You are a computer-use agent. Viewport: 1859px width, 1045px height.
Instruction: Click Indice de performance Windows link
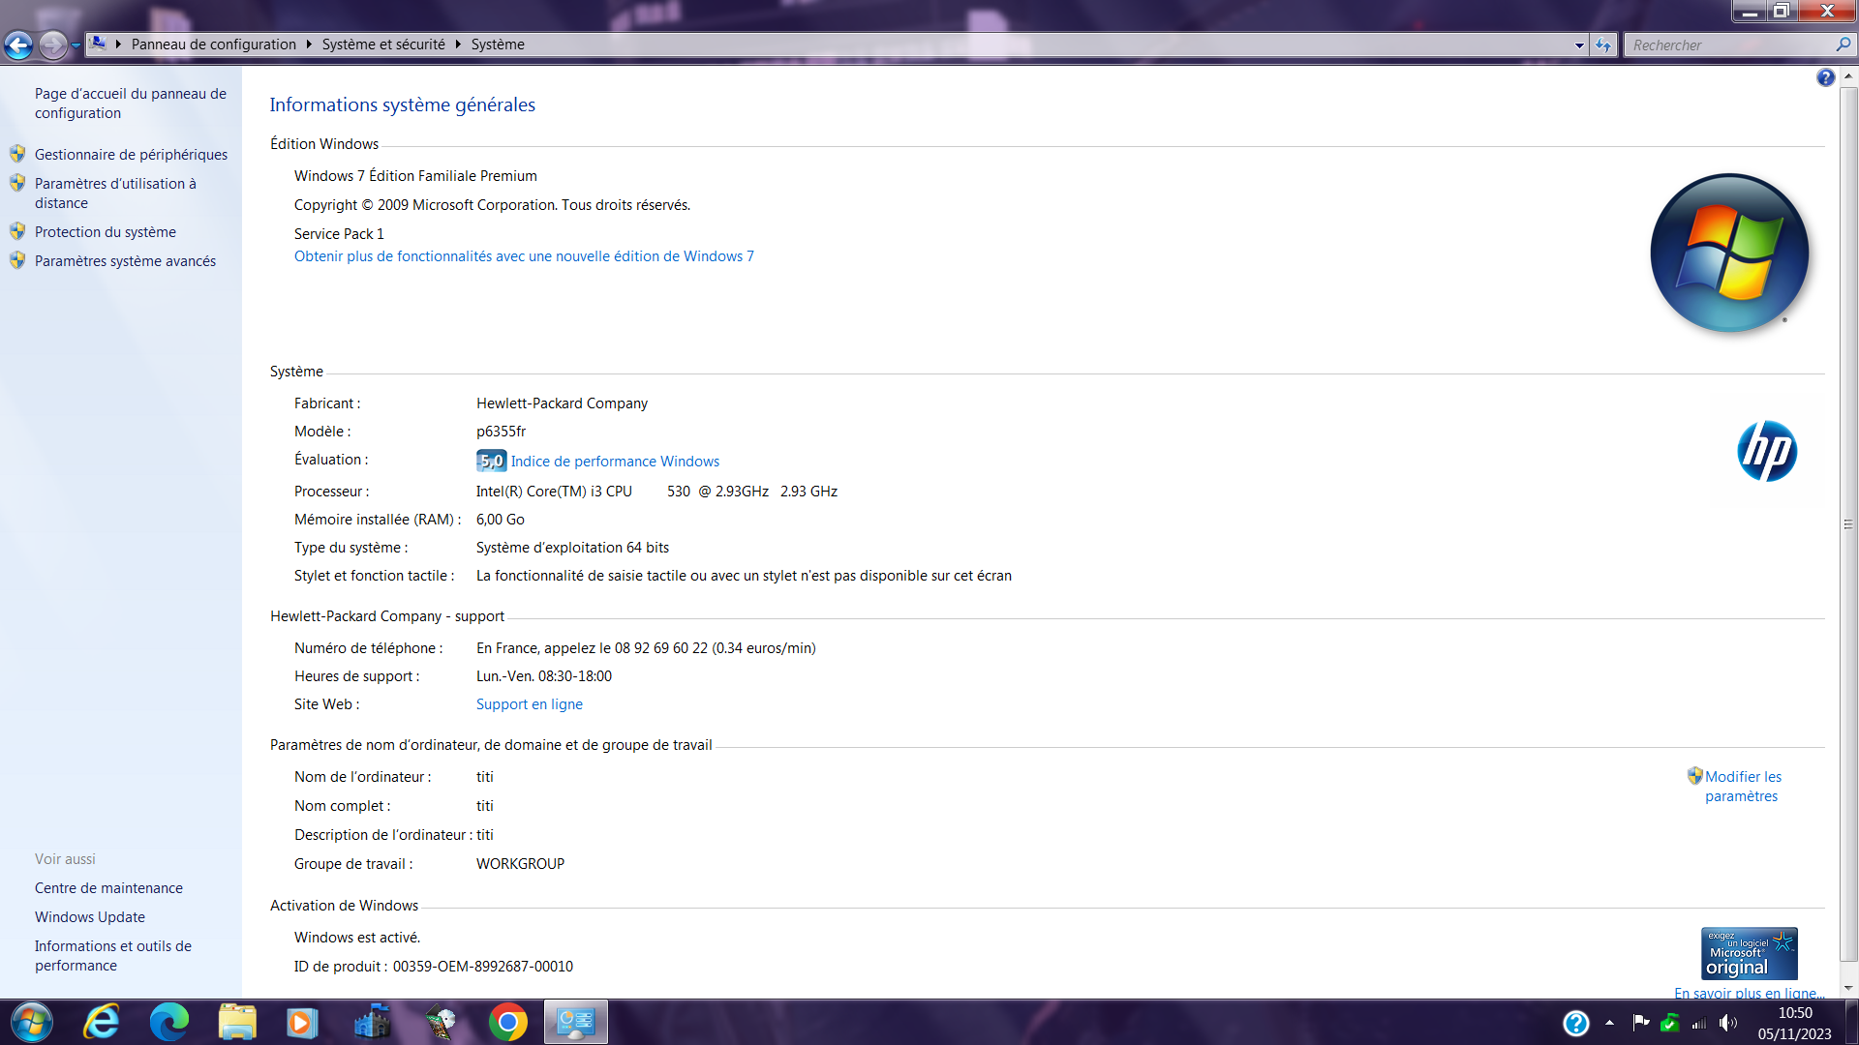click(x=615, y=462)
